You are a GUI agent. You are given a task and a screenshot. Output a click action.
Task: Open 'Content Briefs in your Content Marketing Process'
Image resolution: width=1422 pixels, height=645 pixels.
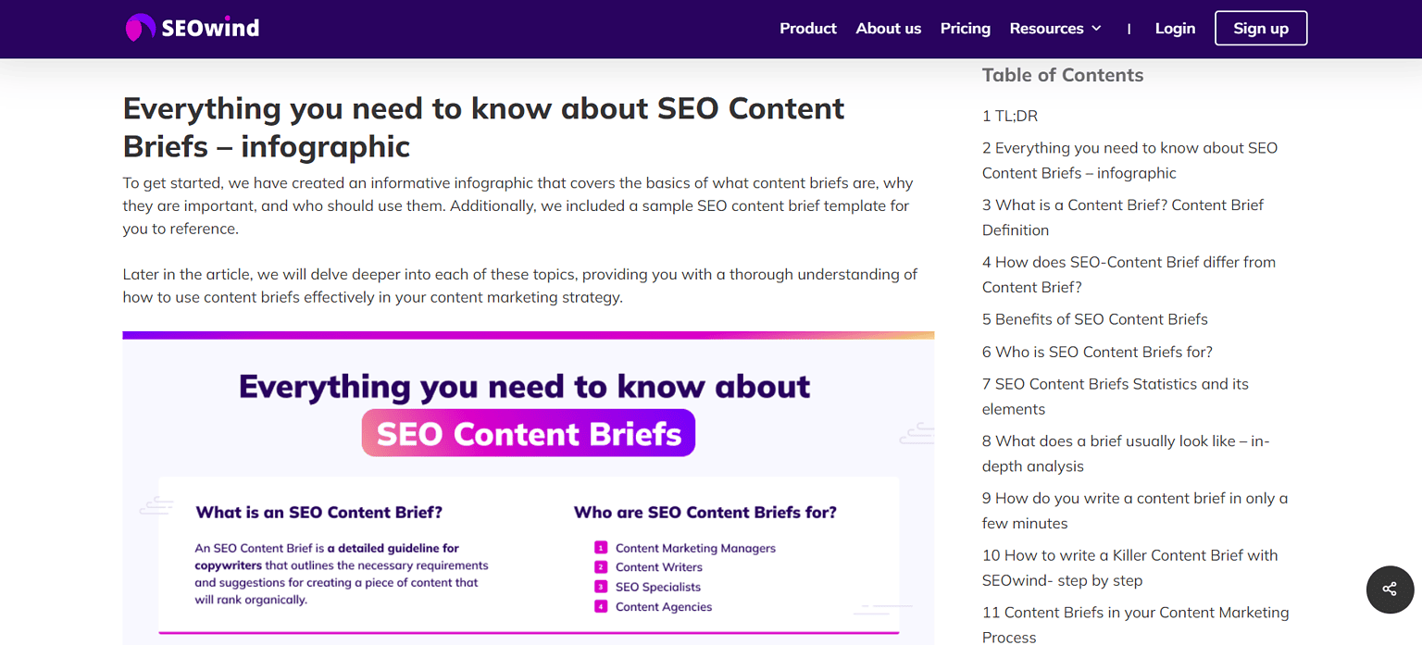[1135, 624]
